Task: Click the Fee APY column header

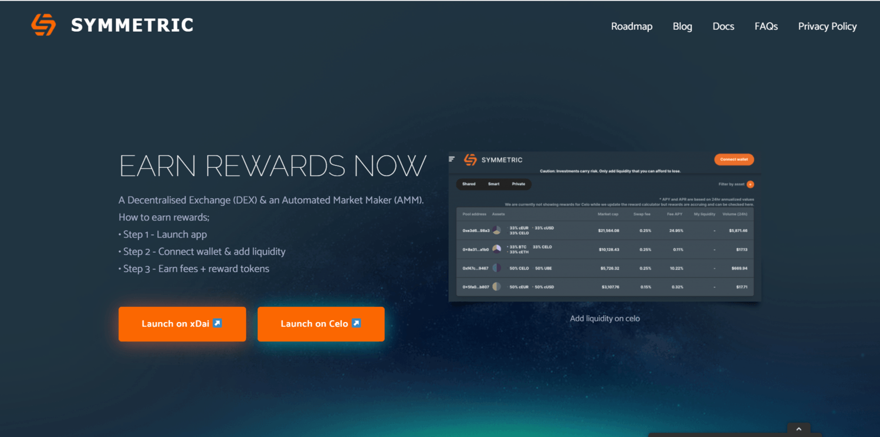Action: 675,214
